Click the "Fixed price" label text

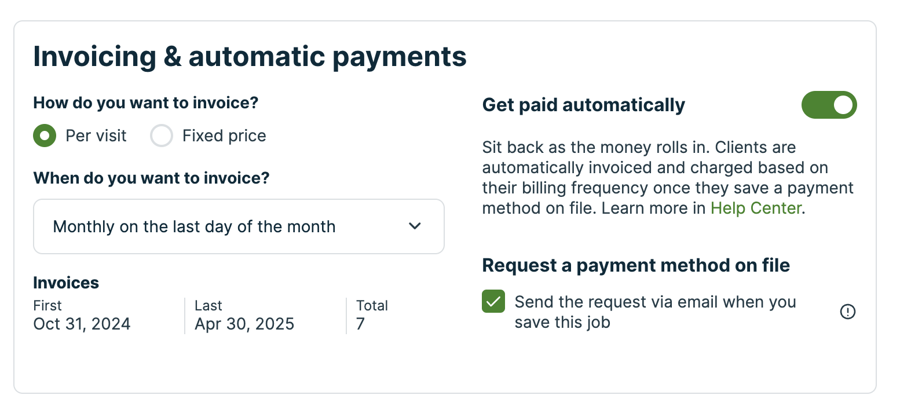point(224,136)
